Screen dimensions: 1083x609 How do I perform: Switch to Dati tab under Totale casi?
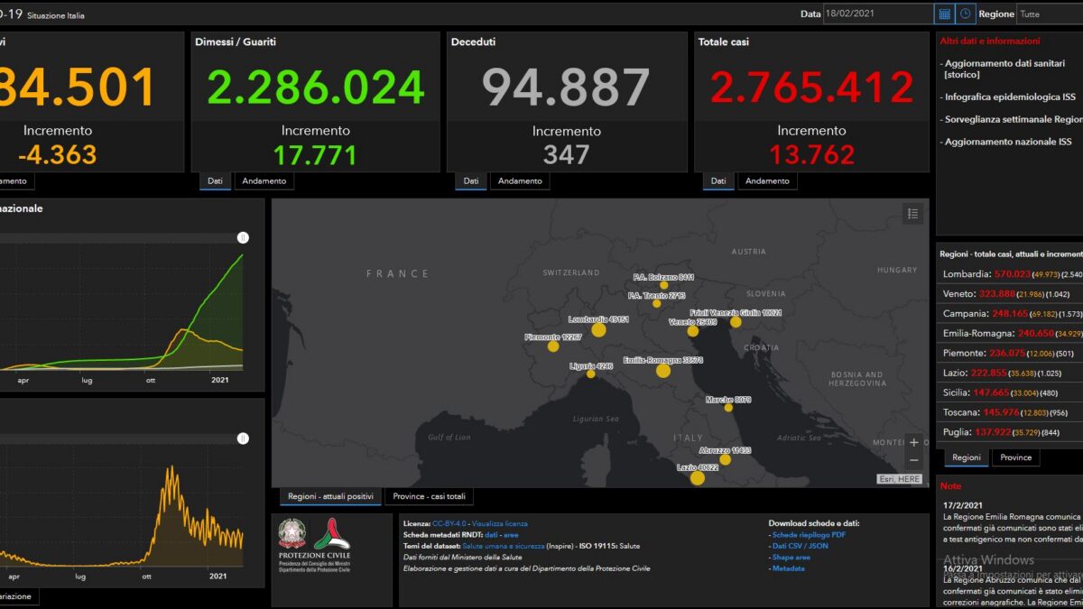pos(717,180)
